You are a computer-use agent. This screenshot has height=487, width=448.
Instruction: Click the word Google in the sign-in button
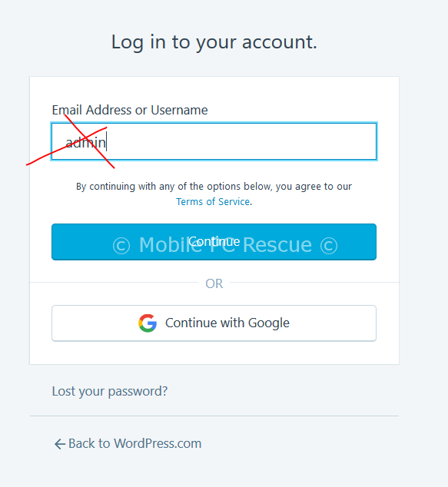pos(269,323)
